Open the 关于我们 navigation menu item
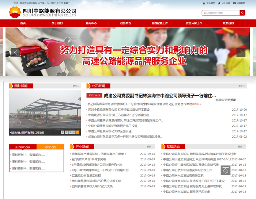The height and width of the screenshot is (199, 256). pos(57,23)
